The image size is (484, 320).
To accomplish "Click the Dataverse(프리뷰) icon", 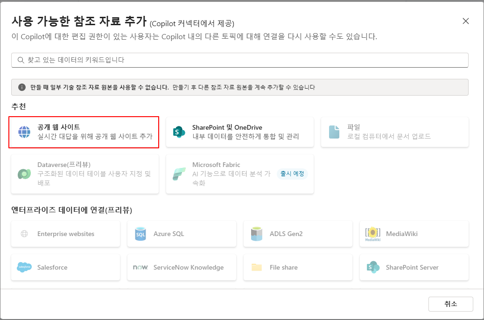I will tap(24, 174).
